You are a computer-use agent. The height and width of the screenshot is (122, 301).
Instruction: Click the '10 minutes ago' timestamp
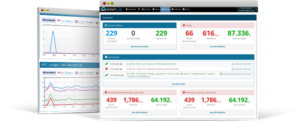pos(117,75)
